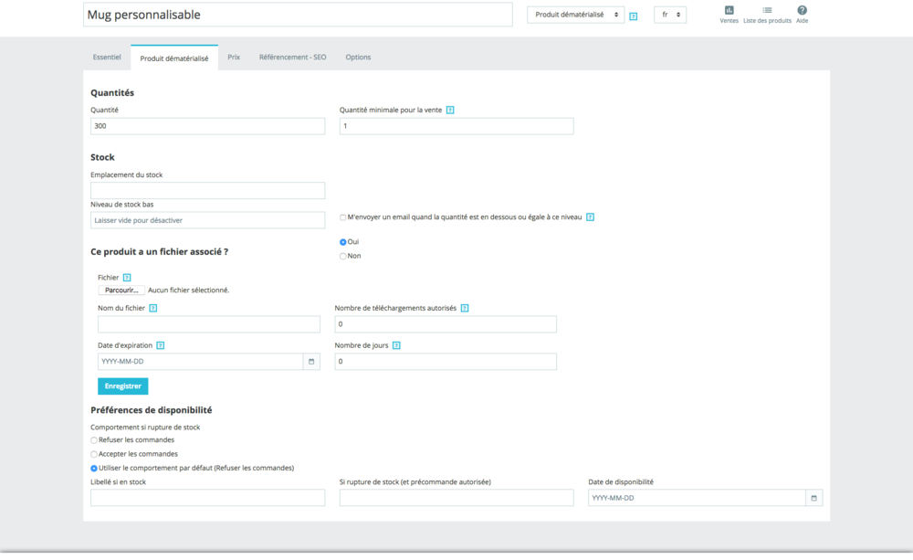The width and height of the screenshot is (913, 560).
Task: Click the Date de disponibilité date field
Action: pyautogui.click(x=697, y=498)
